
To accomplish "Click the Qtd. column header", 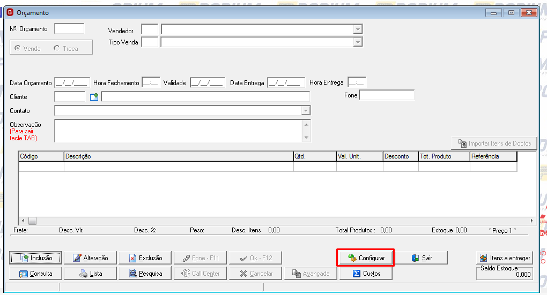I will click(315, 156).
